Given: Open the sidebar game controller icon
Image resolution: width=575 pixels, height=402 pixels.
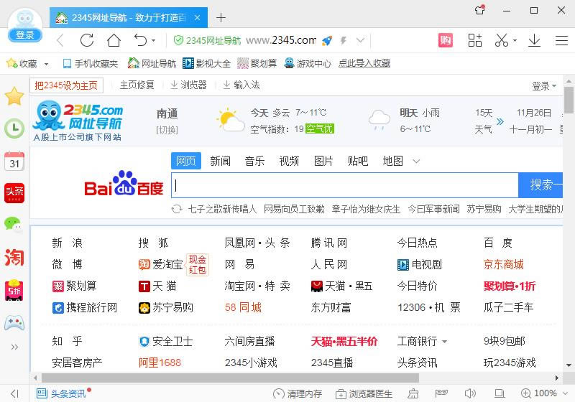Looking at the screenshot, I should point(14,322).
